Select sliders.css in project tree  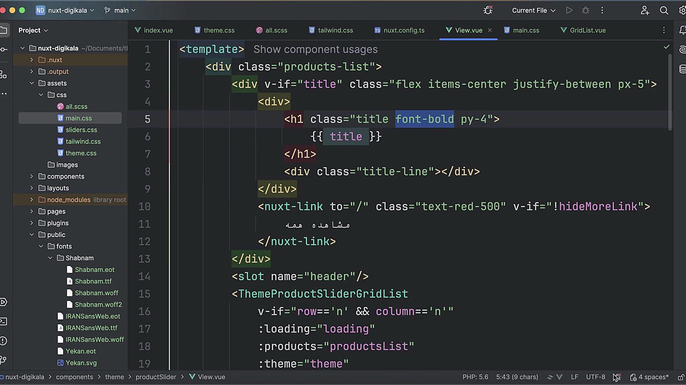(77, 130)
